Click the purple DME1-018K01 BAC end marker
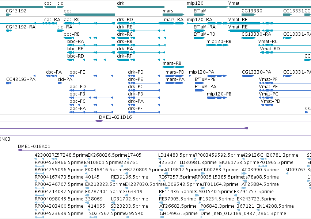 20,150
